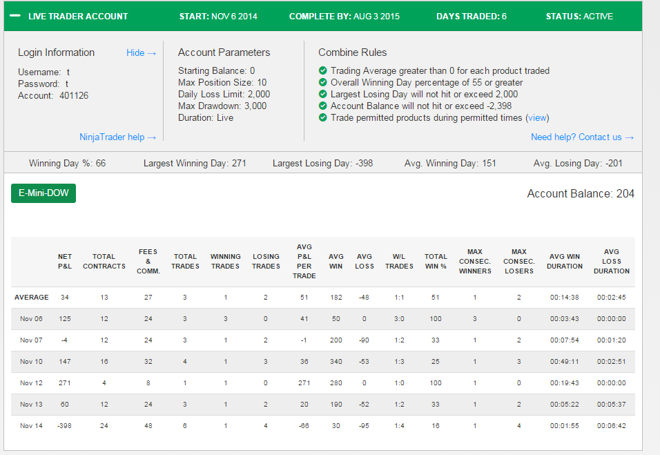Image resolution: width=660 pixels, height=455 pixels.
Task: Click the Overall Winning Day rule check icon
Action: click(x=323, y=82)
